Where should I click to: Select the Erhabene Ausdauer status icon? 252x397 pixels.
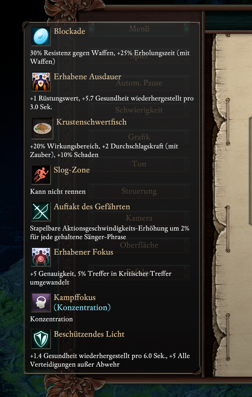41,82
